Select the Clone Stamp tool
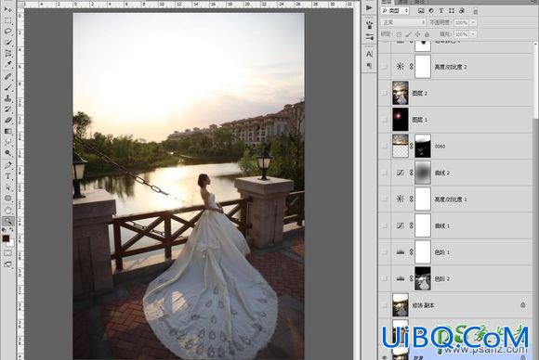 (7, 98)
